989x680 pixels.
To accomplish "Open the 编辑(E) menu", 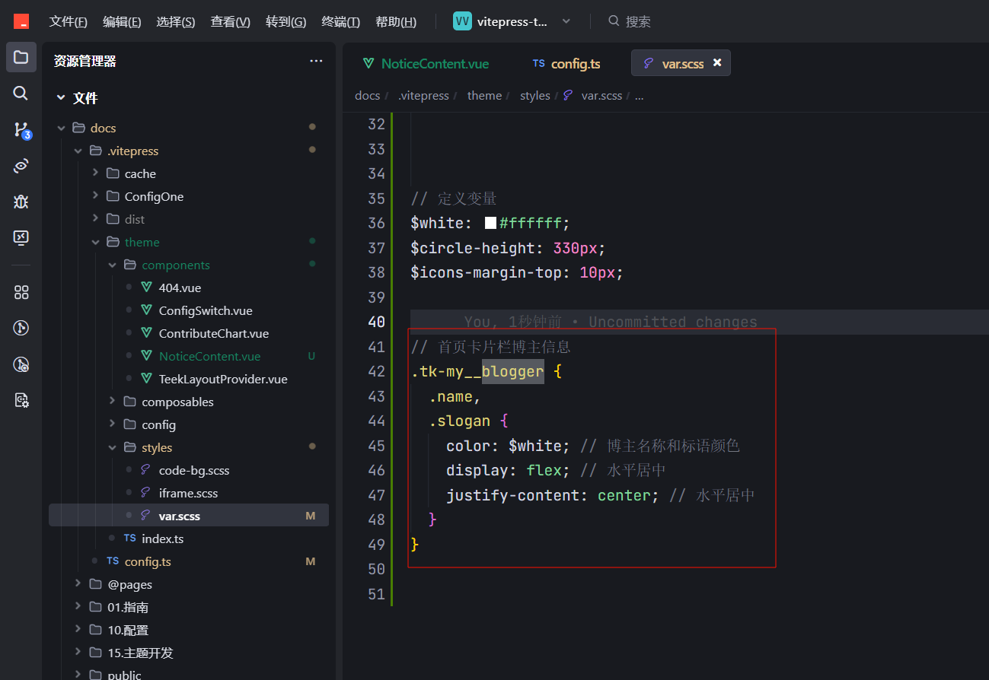I will (x=122, y=21).
